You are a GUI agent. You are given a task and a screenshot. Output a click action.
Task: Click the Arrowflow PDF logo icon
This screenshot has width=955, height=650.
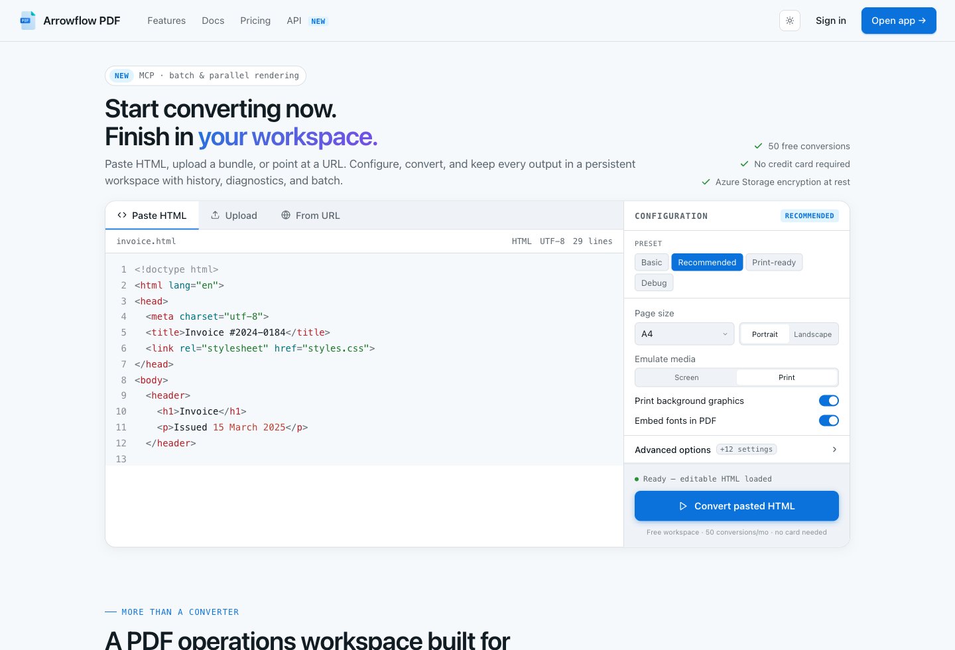[28, 21]
